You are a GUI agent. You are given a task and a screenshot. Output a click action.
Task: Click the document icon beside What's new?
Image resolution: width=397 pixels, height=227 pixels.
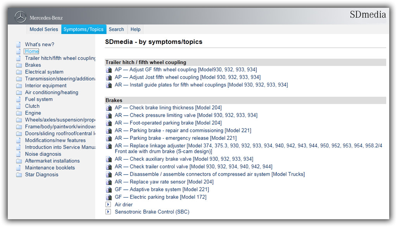pyautogui.click(x=19, y=45)
